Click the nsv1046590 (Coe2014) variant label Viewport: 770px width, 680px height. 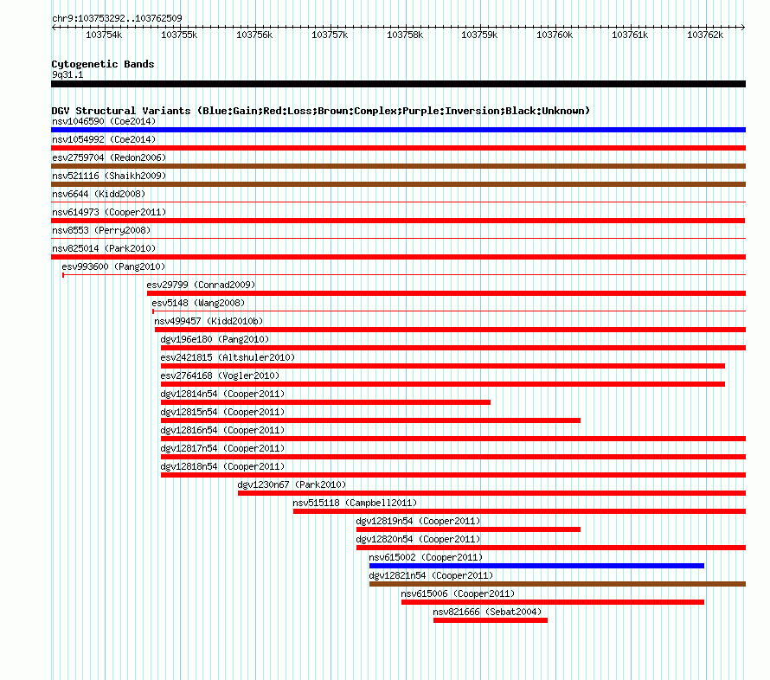pos(104,121)
